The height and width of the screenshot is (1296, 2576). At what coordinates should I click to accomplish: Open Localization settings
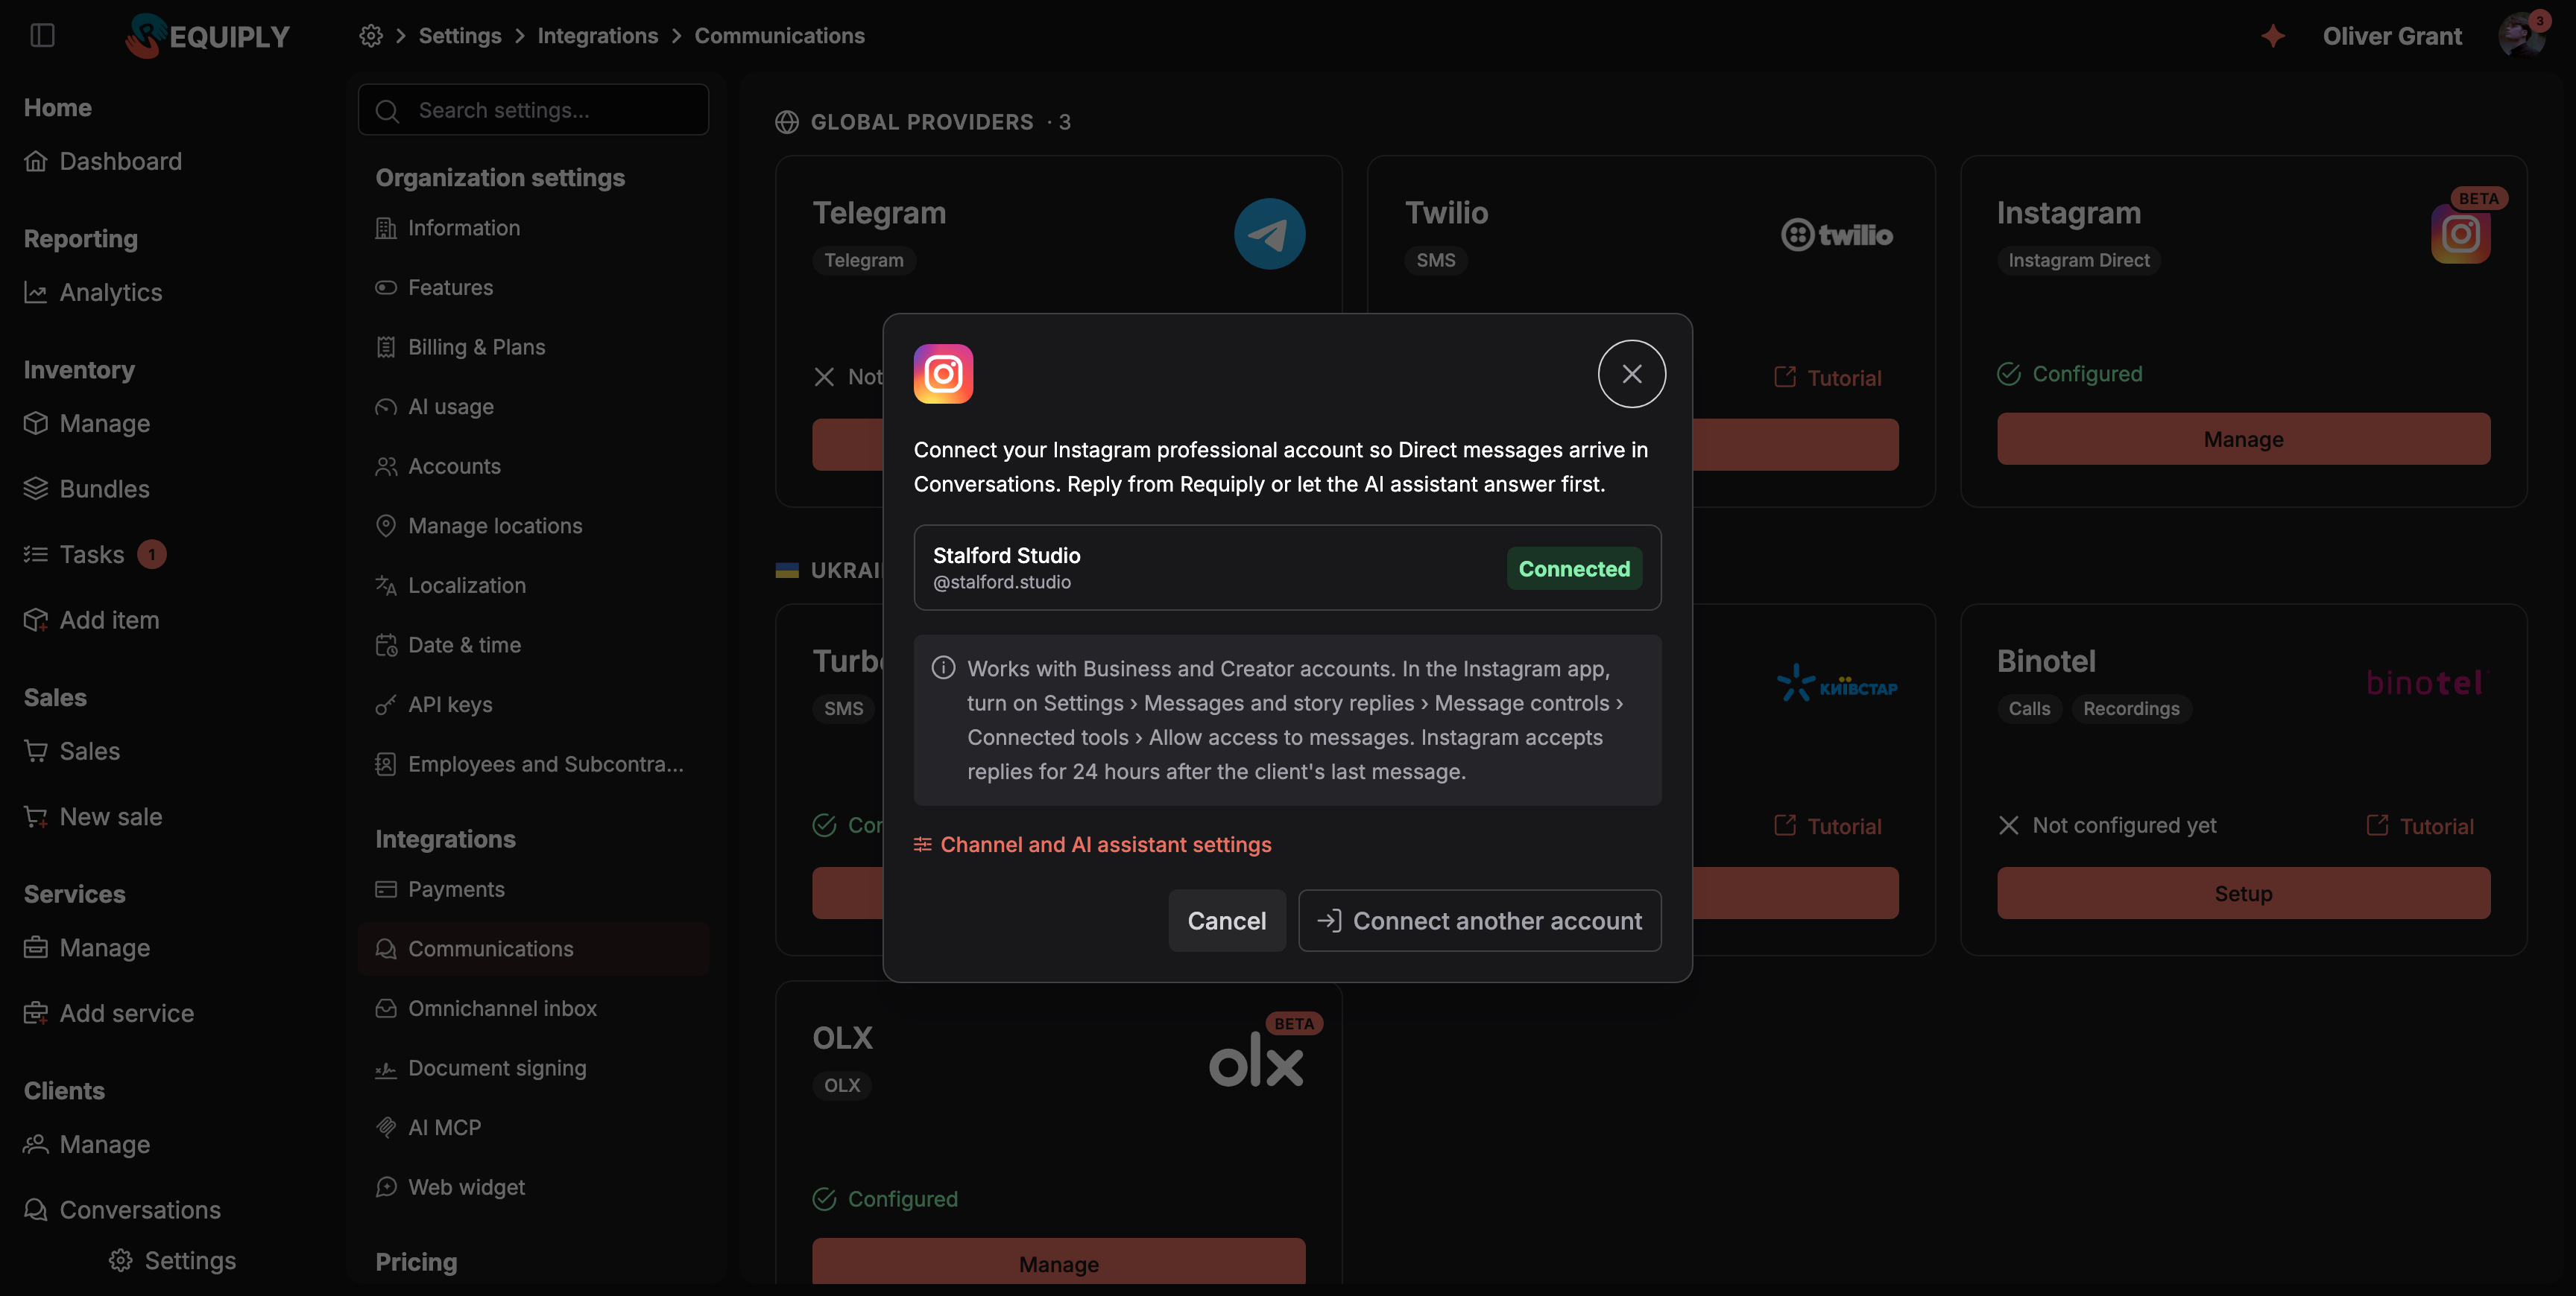click(533, 585)
